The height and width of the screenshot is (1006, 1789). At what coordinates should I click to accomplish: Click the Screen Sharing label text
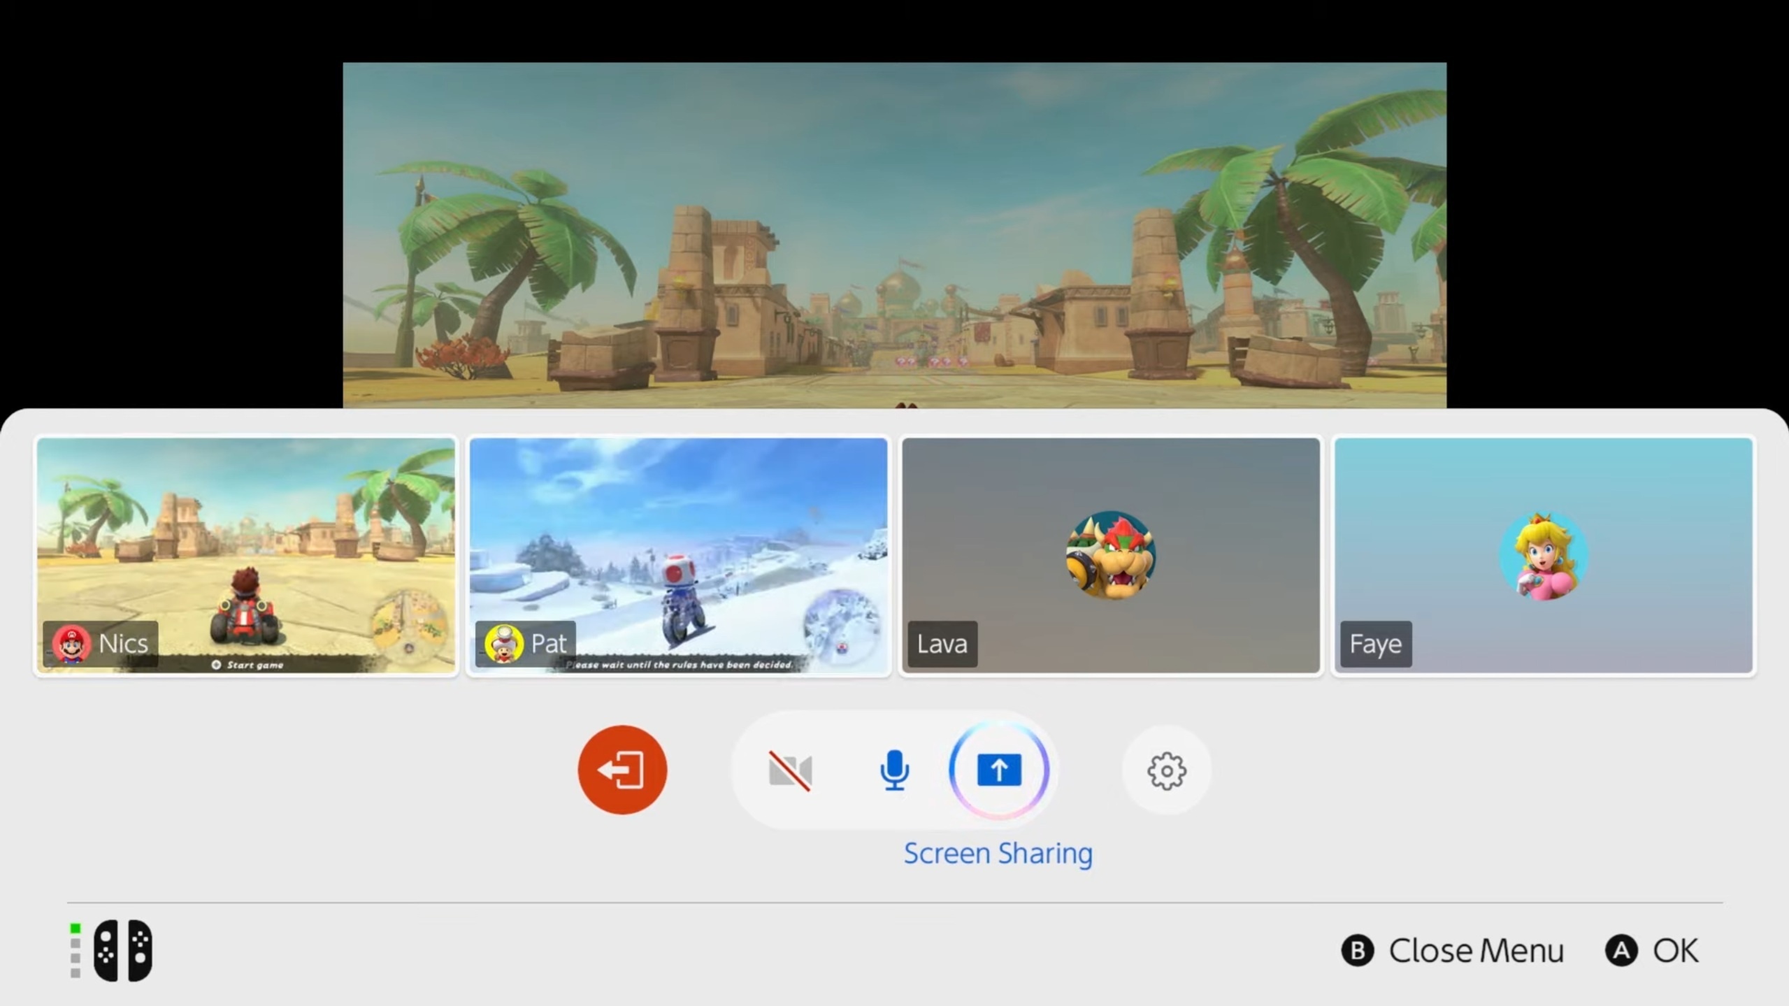click(x=998, y=852)
